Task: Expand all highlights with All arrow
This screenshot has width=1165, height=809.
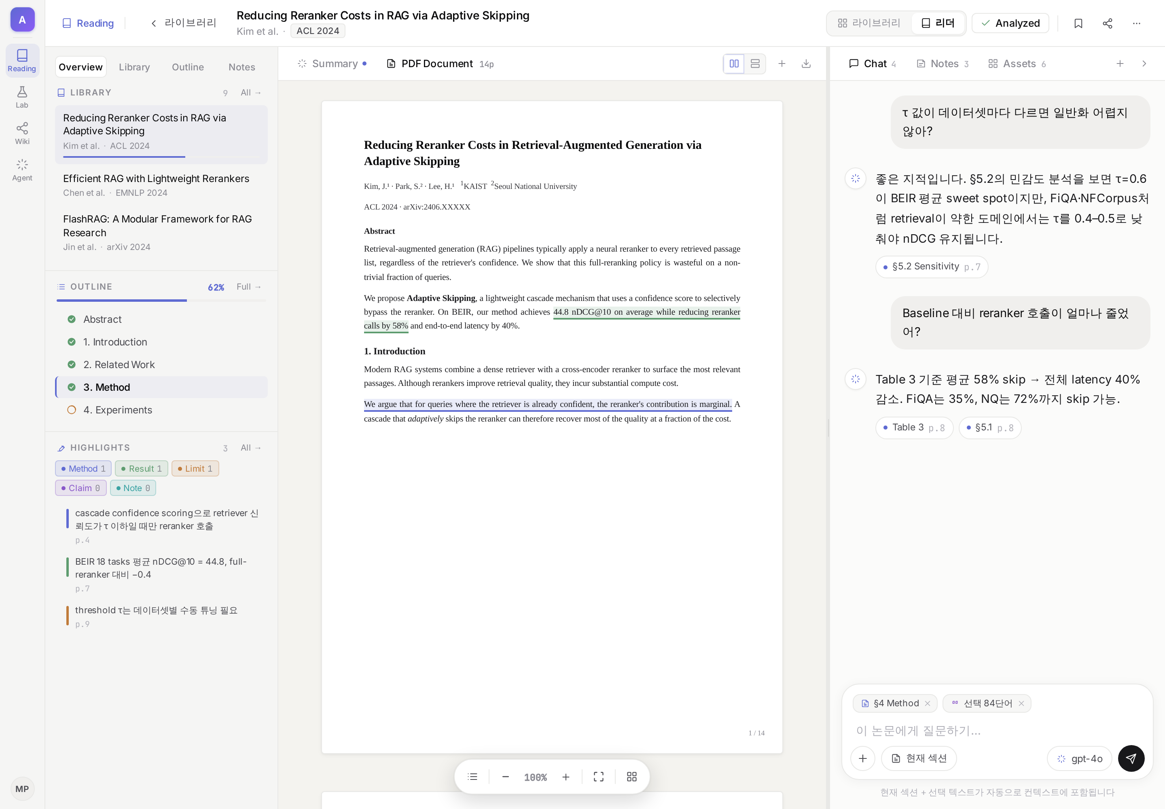Action: [x=251, y=448]
